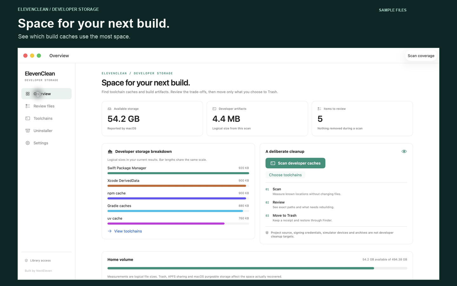
Task: Click the npm cache purple-blue bar
Action: (x=177, y=198)
